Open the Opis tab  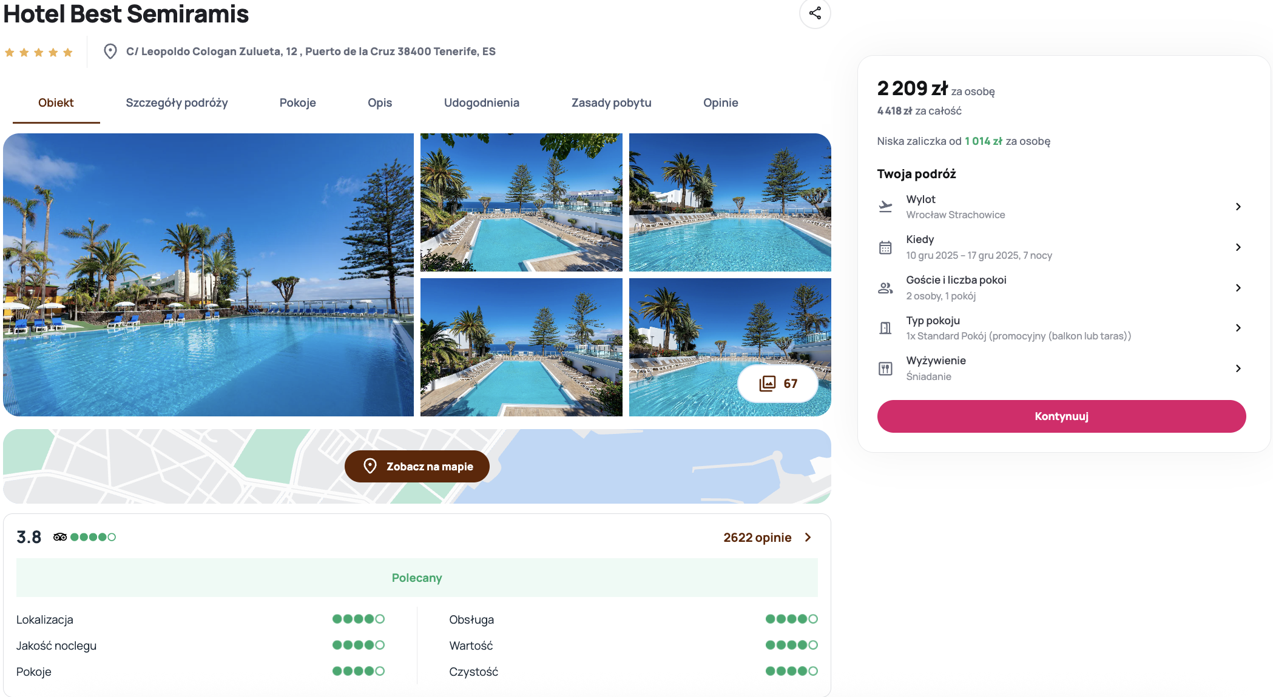[x=380, y=103]
